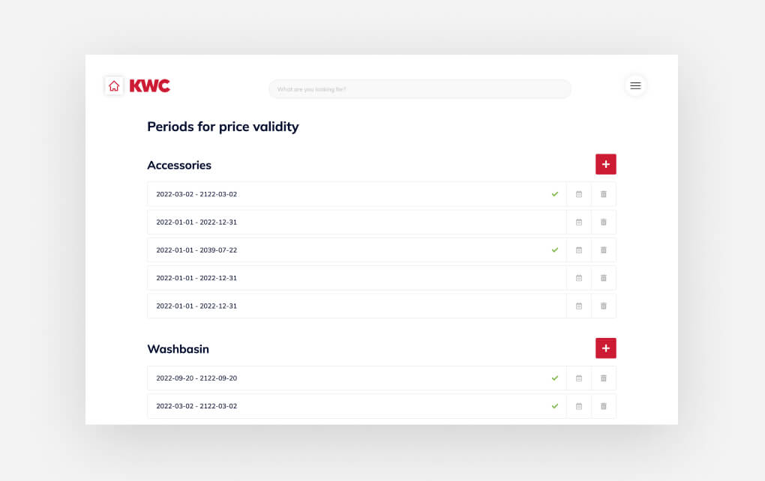Click the KWC logo
This screenshot has height=481, width=765.
[149, 85]
